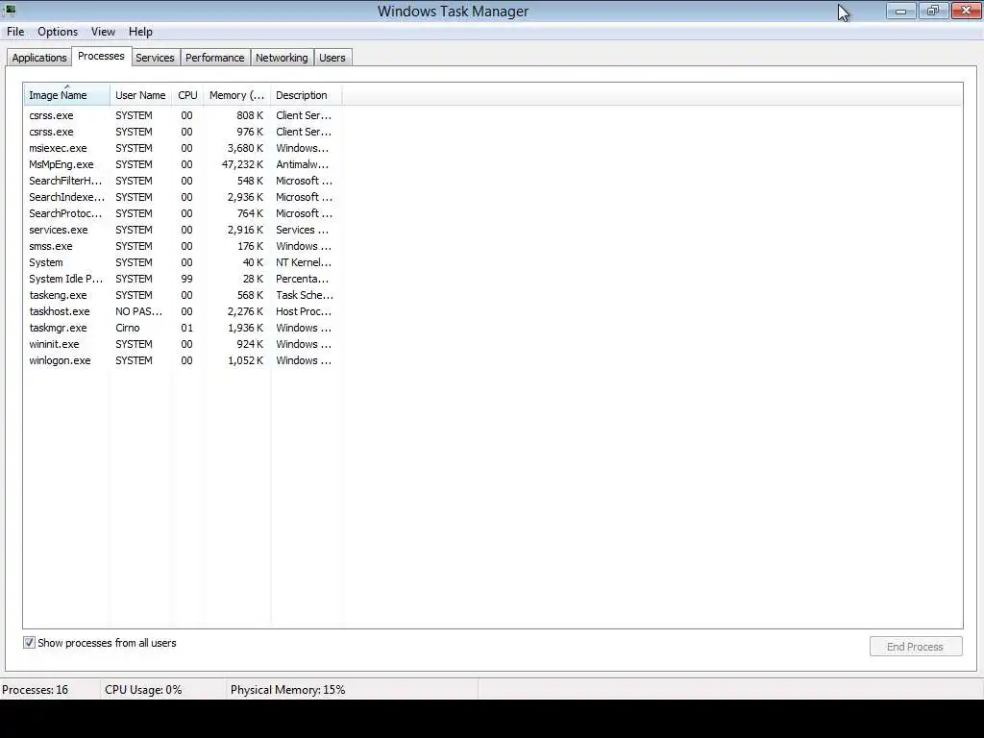Select MsMpEng.exe process row
This screenshot has height=738, width=984.
tap(182, 164)
